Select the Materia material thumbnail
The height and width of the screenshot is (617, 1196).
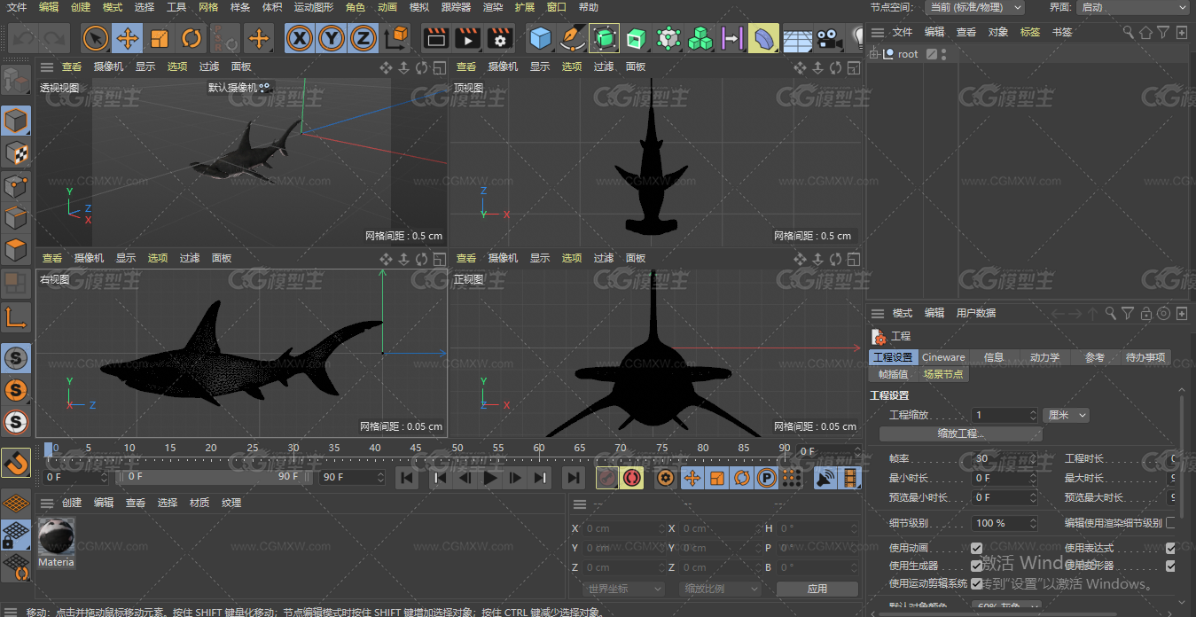56,535
